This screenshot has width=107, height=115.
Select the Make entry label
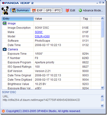click(11, 32)
